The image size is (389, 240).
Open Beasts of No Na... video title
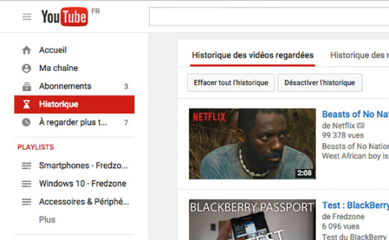[356, 115]
